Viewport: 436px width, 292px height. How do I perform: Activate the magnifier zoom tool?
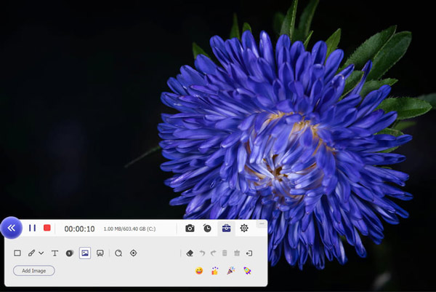tap(118, 253)
